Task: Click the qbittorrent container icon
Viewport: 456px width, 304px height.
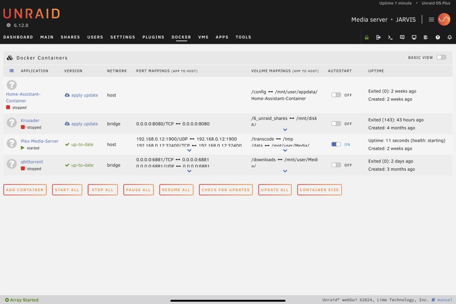Action: [x=12, y=164]
